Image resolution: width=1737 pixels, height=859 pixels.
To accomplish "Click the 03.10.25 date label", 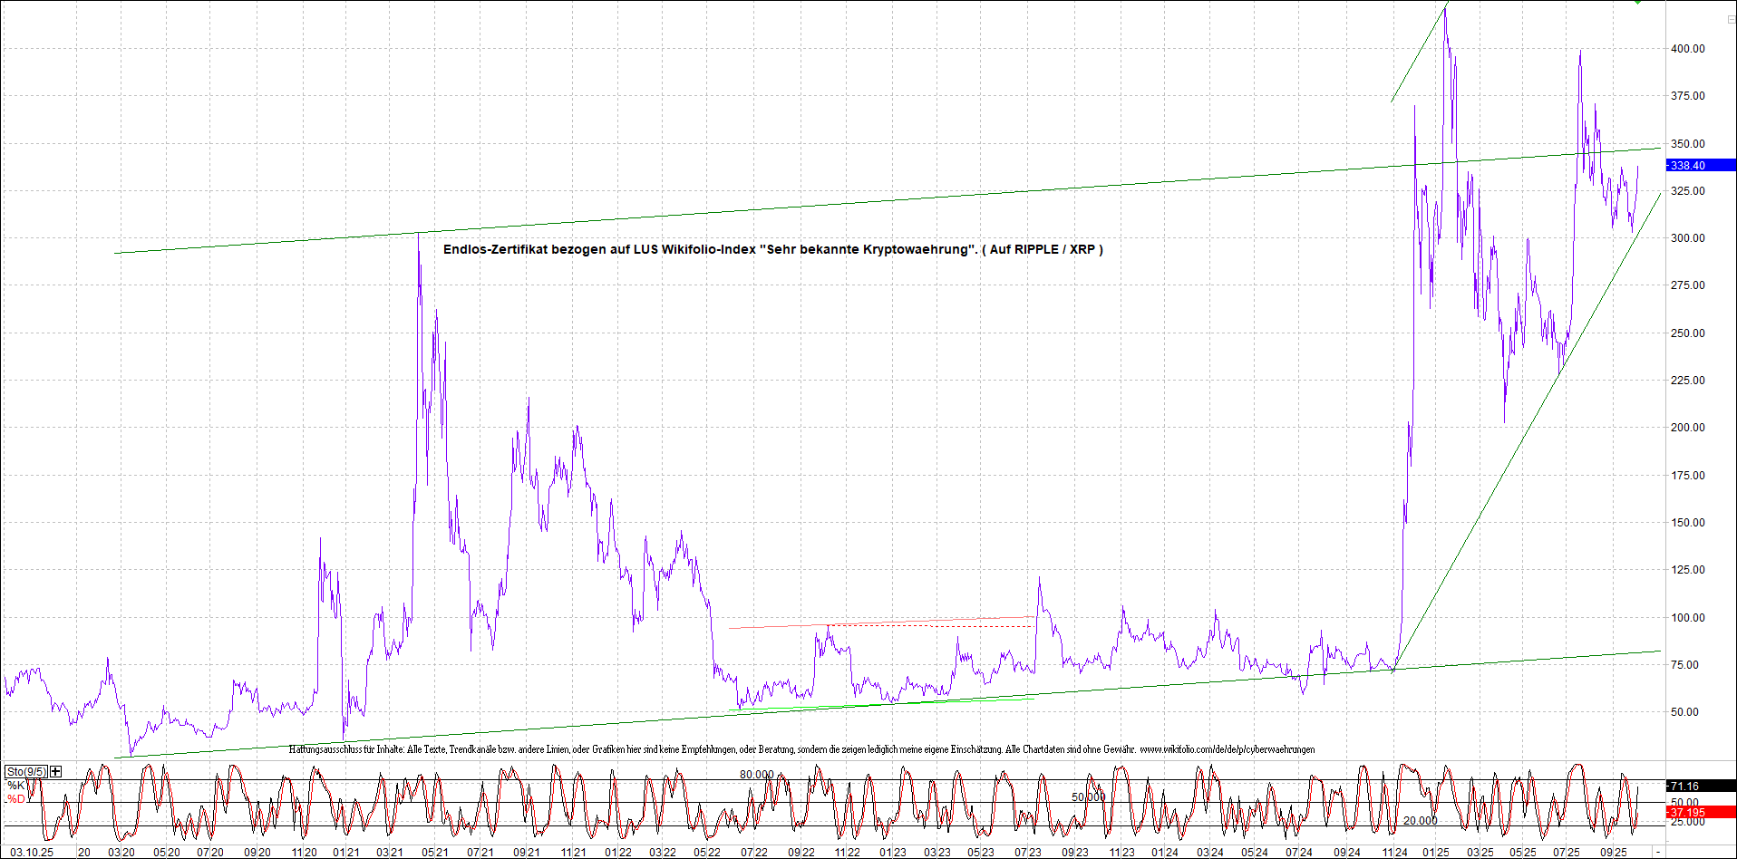I will (x=32, y=853).
